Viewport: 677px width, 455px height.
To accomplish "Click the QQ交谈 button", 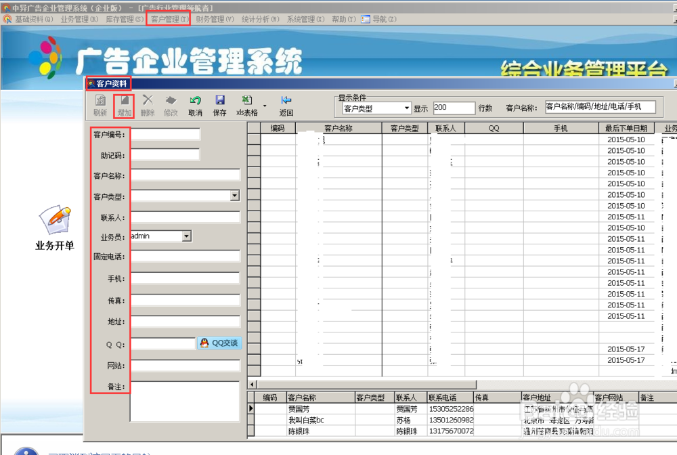I will click(220, 343).
